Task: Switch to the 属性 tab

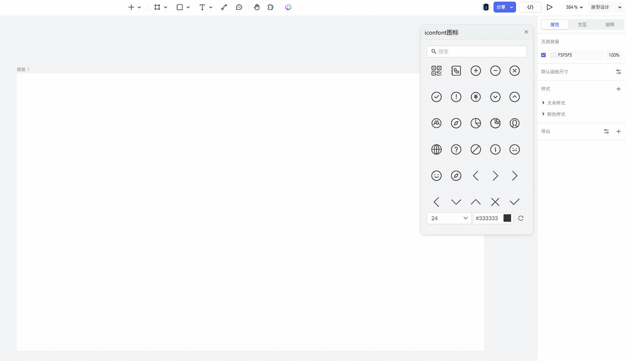Action: click(555, 24)
